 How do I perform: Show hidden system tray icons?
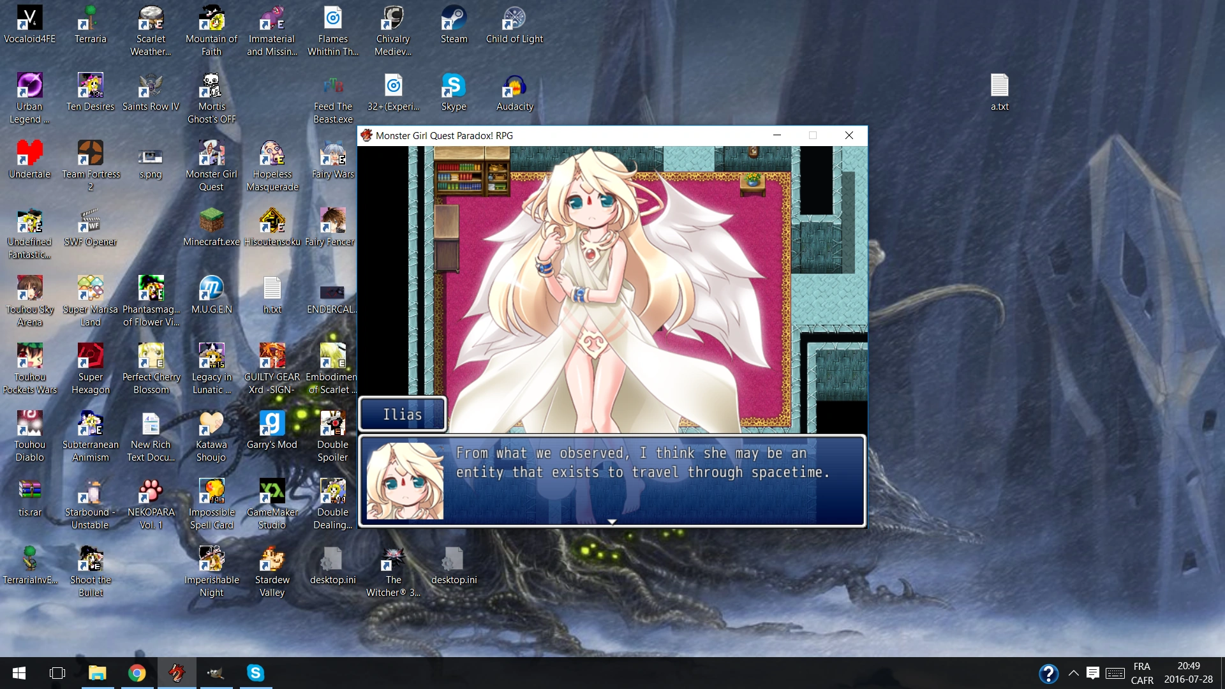point(1074,673)
